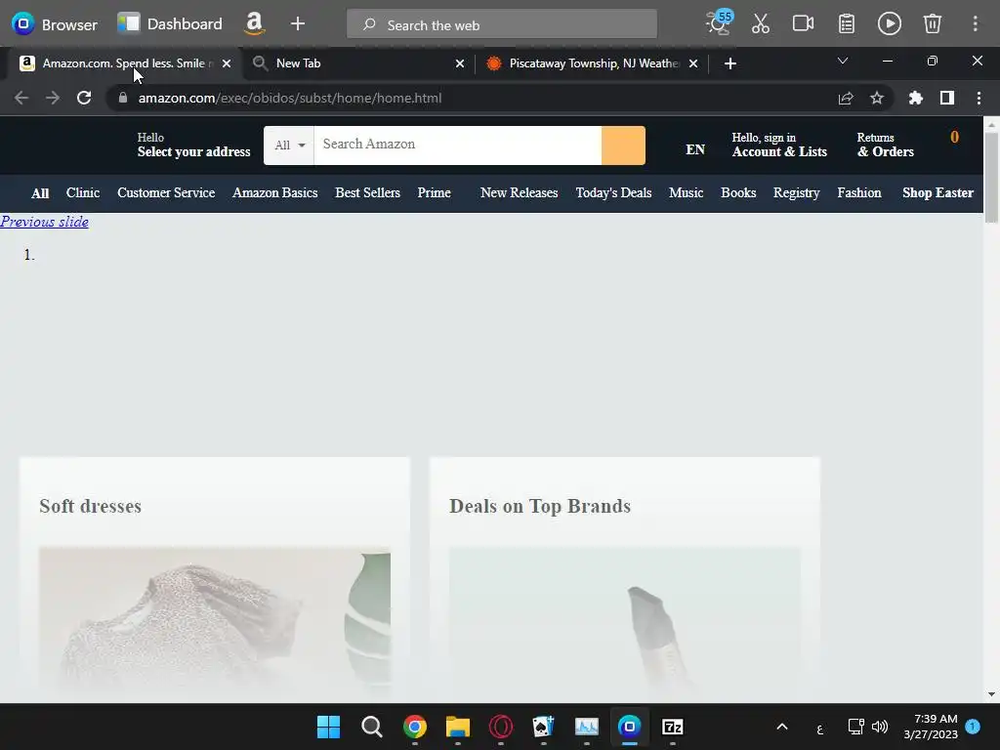Click the Previous slide link
The width and height of the screenshot is (1000, 750).
click(x=45, y=222)
